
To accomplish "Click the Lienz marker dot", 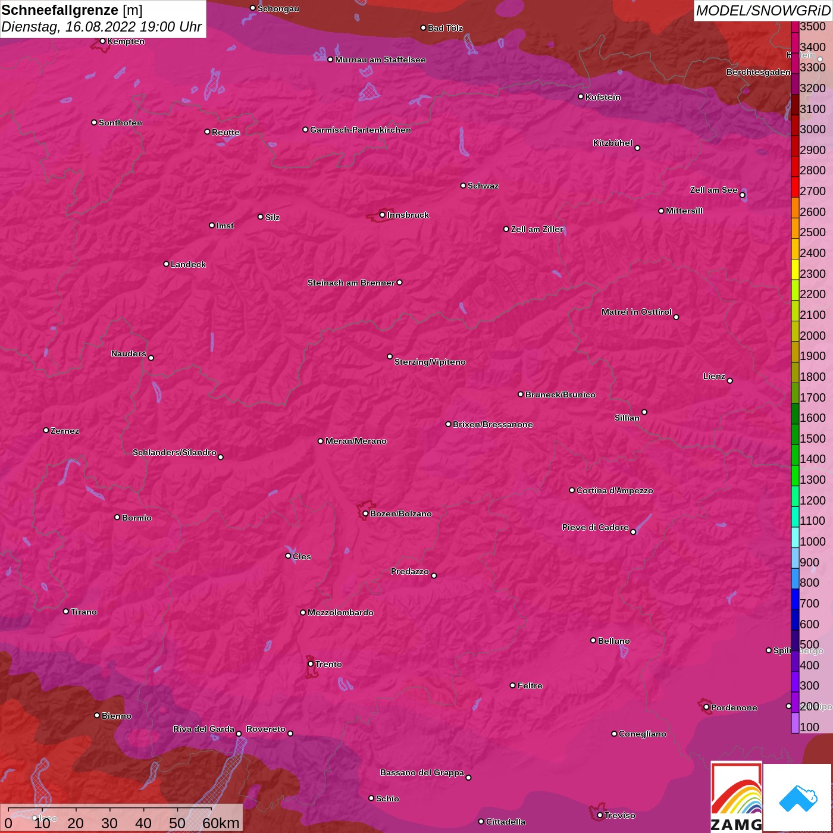I will click(730, 380).
